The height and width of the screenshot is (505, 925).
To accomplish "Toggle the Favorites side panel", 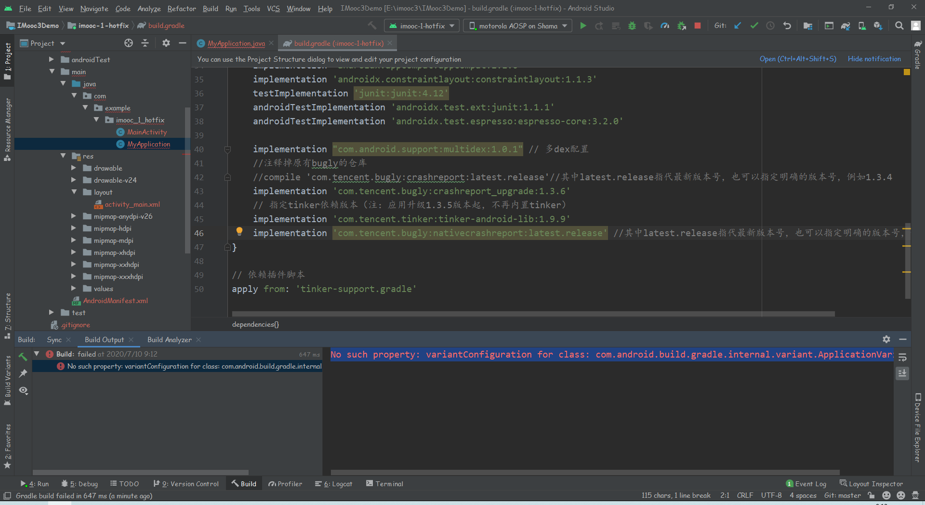I will click(x=8, y=446).
